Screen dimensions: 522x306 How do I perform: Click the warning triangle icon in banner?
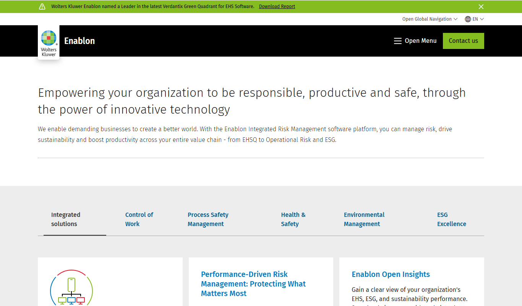click(x=42, y=7)
